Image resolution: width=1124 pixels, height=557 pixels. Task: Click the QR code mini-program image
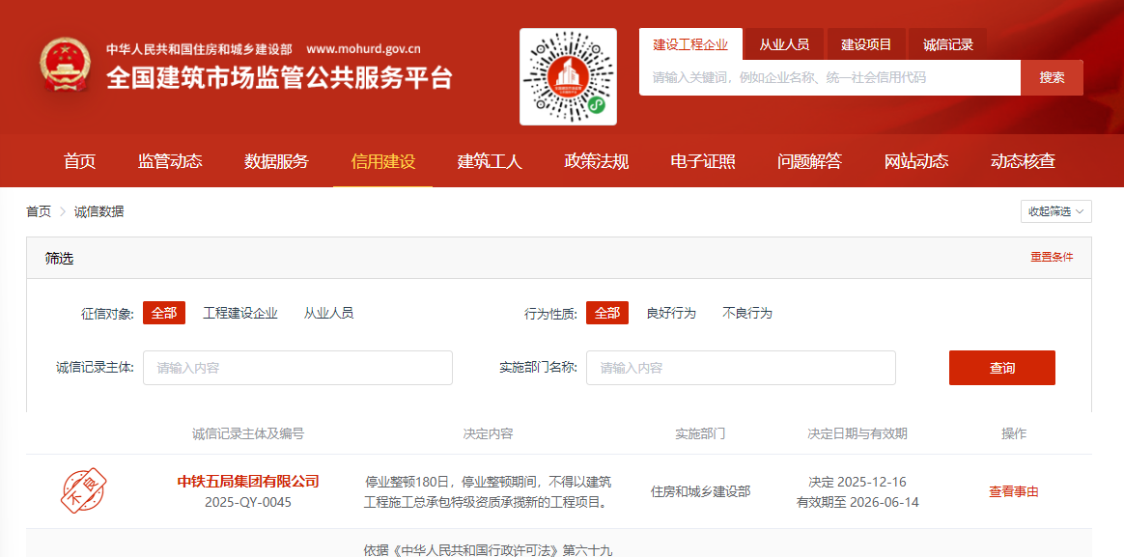point(568,77)
